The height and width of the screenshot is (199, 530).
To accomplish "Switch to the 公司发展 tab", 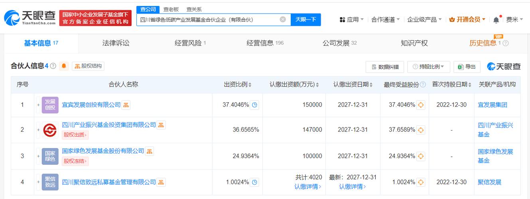I will coord(339,43).
